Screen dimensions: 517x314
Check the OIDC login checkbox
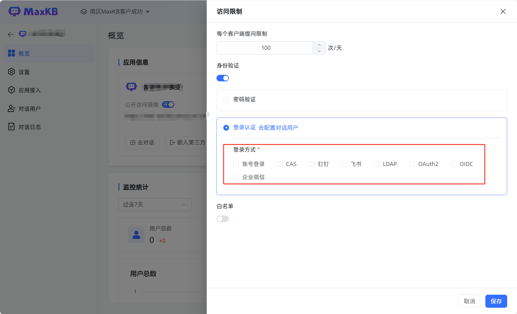(453, 164)
